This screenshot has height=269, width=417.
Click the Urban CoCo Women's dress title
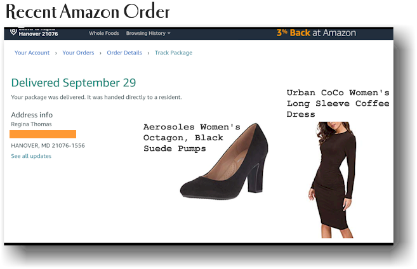pos(338,103)
